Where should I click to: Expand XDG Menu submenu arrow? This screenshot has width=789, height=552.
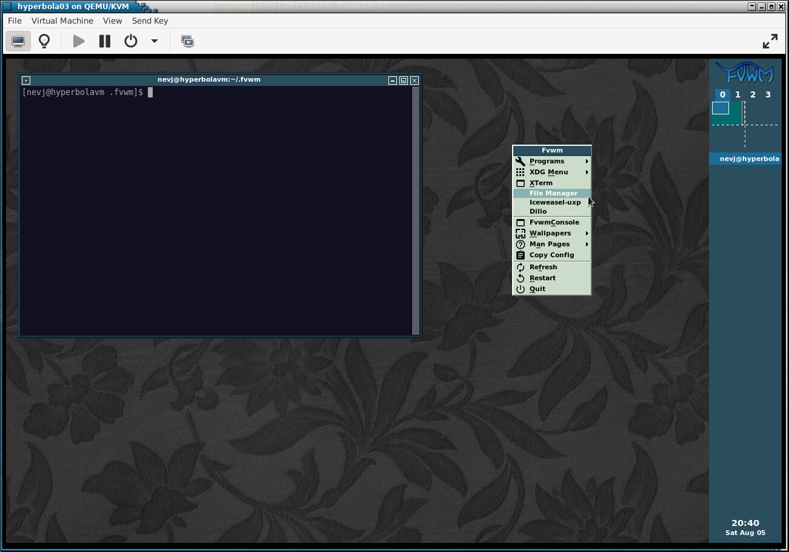click(x=587, y=172)
